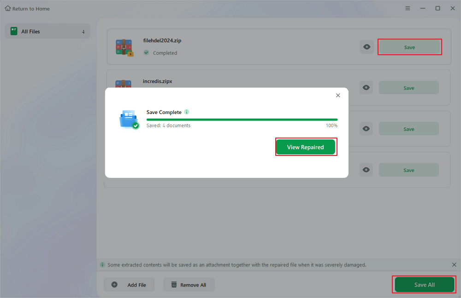Screen dimensions: 461x298
Task: Click the incredis.zipx file name
Action: [x=157, y=81]
